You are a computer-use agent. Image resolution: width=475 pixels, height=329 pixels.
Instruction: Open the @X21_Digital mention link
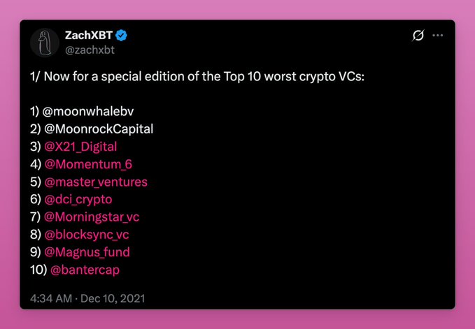[x=80, y=147]
